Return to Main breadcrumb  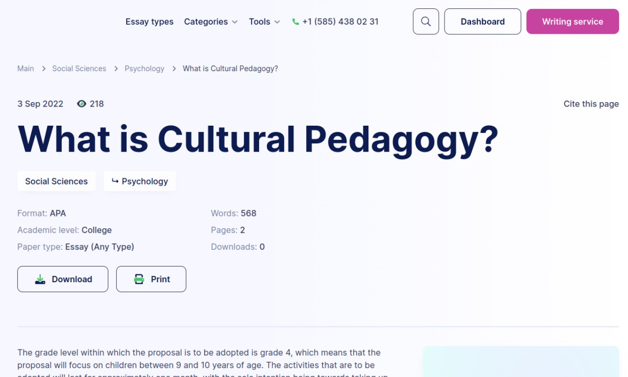click(x=26, y=69)
